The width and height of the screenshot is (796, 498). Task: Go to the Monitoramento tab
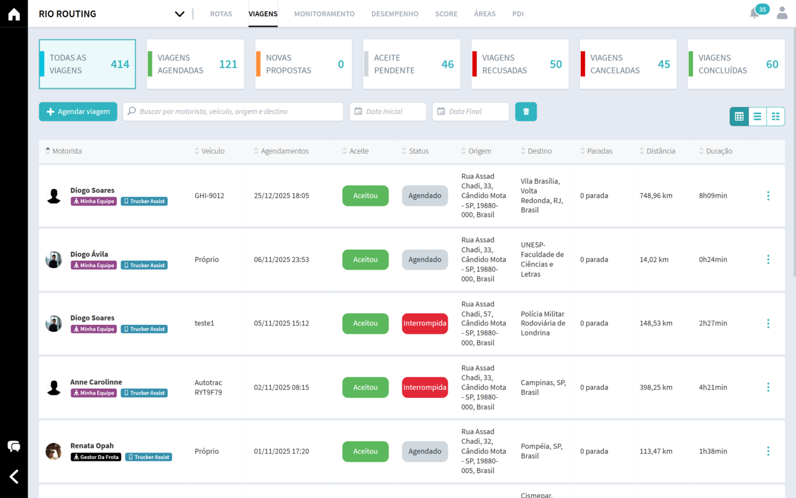(324, 14)
